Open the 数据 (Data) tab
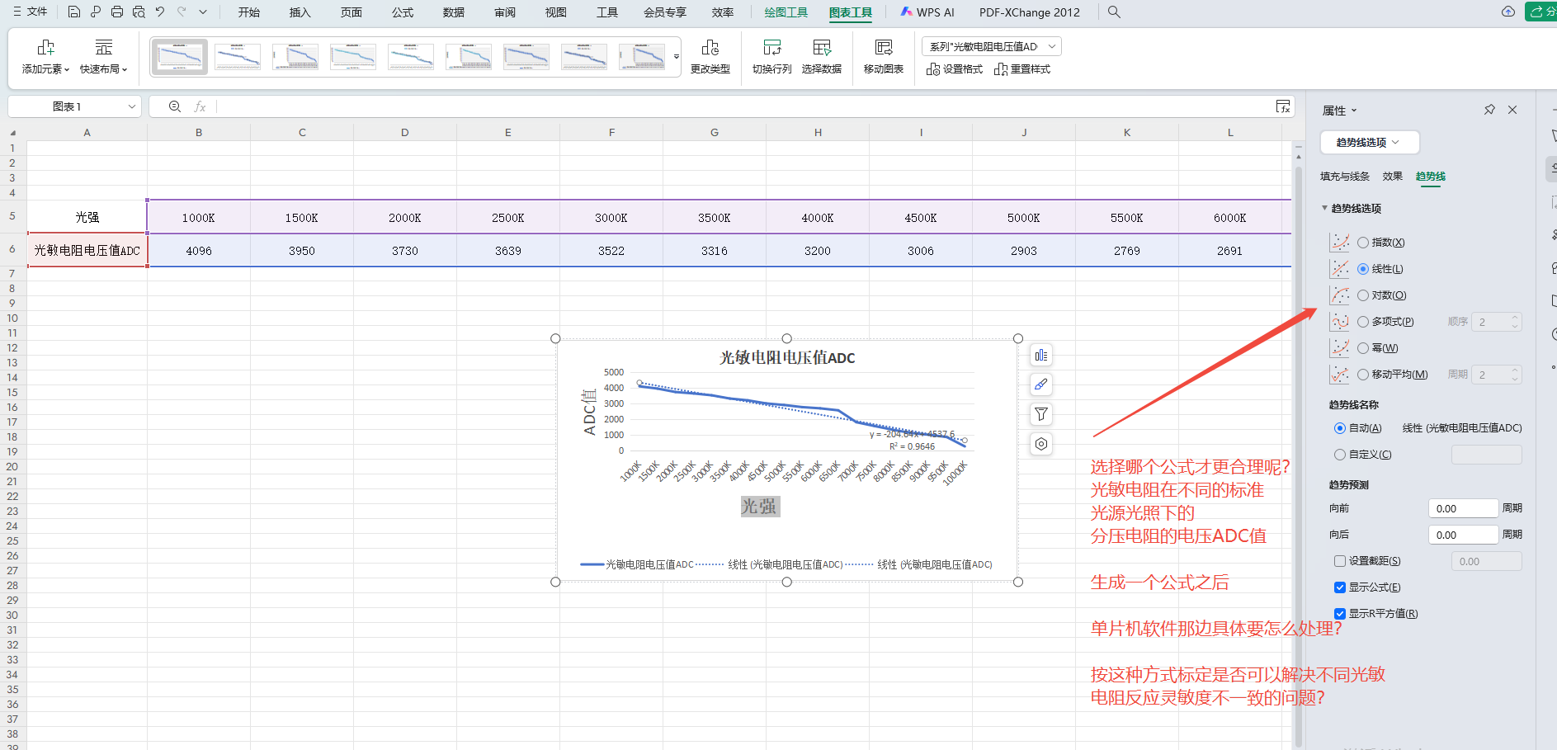 453,12
